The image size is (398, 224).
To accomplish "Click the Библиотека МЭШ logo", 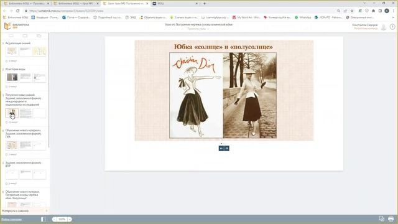I will click(17, 26).
